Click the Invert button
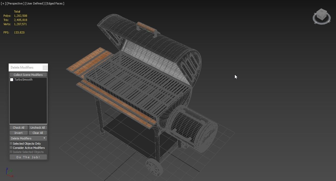 click(x=19, y=133)
